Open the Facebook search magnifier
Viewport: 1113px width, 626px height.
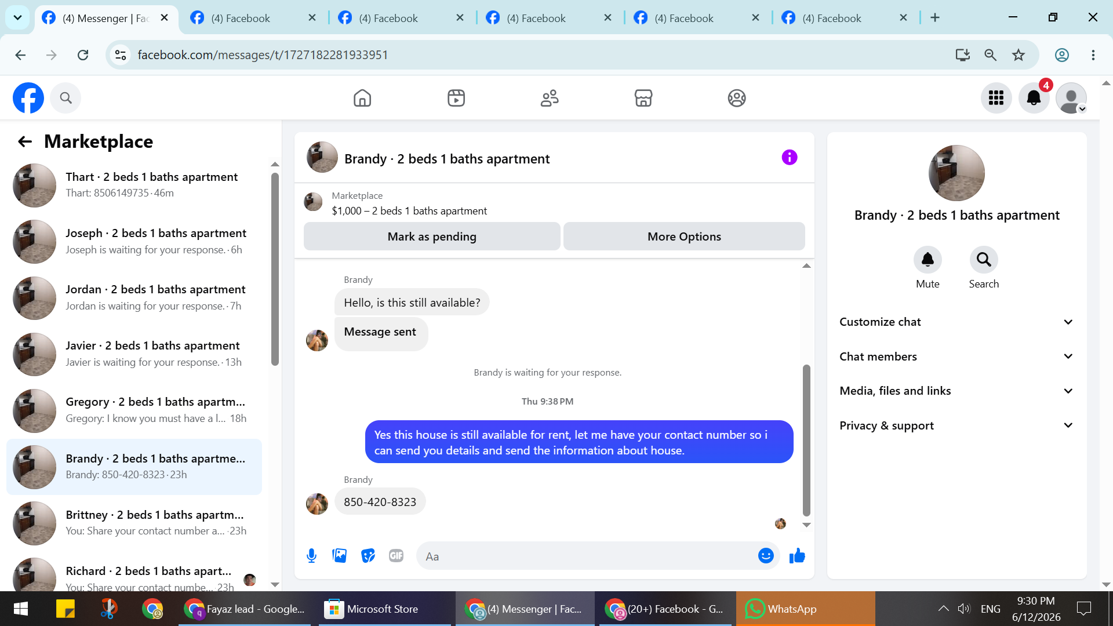click(66, 98)
